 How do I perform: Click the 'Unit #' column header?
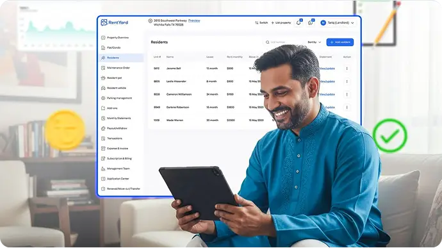click(x=157, y=57)
